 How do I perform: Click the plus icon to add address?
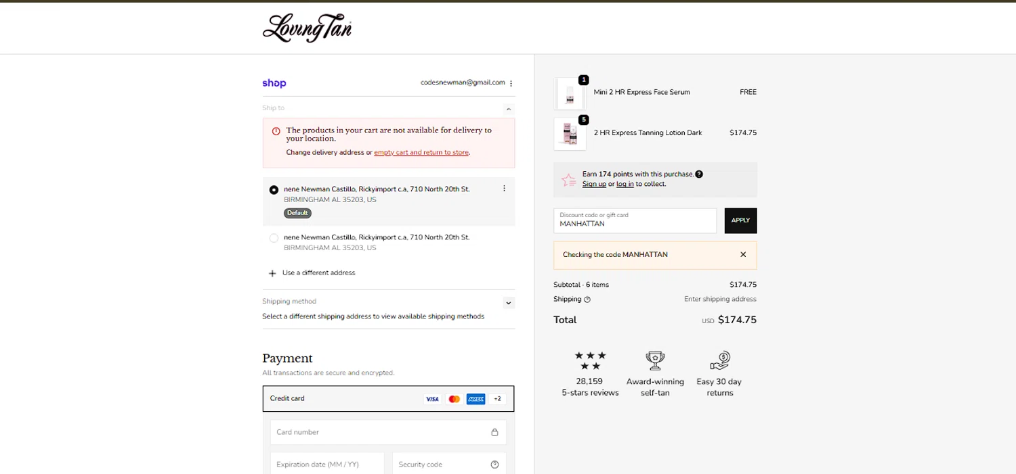[x=272, y=273]
